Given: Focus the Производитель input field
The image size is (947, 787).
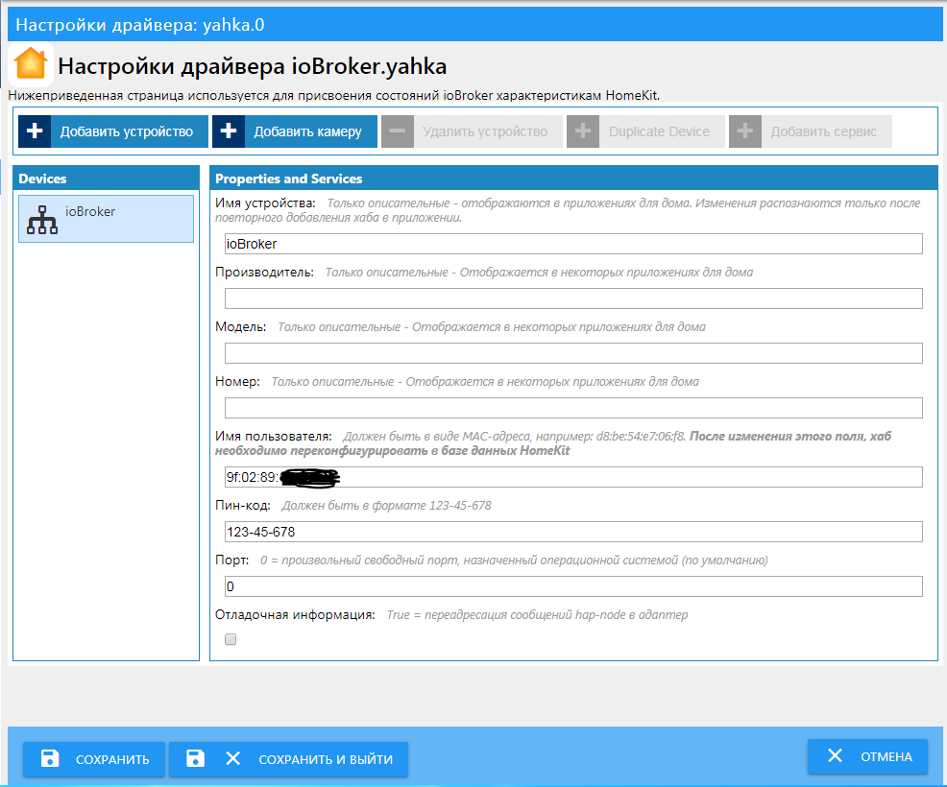Looking at the screenshot, I should point(573,298).
